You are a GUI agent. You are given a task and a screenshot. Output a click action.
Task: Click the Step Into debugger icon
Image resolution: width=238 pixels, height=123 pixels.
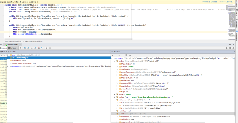click(x=28, y=48)
